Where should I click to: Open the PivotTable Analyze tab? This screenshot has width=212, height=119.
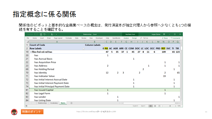(126, 38)
